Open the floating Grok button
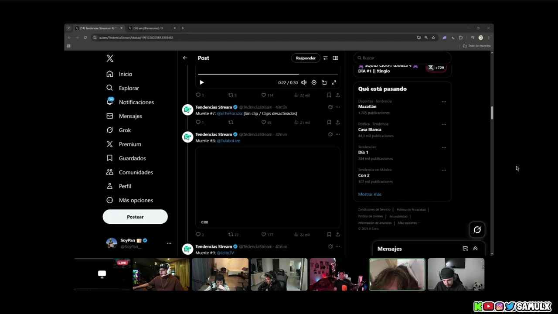This screenshot has height=314, width=558. (477, 230)
